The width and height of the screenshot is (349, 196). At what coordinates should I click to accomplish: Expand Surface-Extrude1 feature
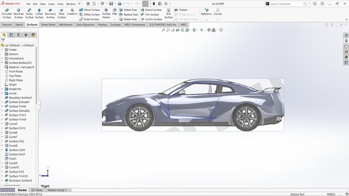2,102
